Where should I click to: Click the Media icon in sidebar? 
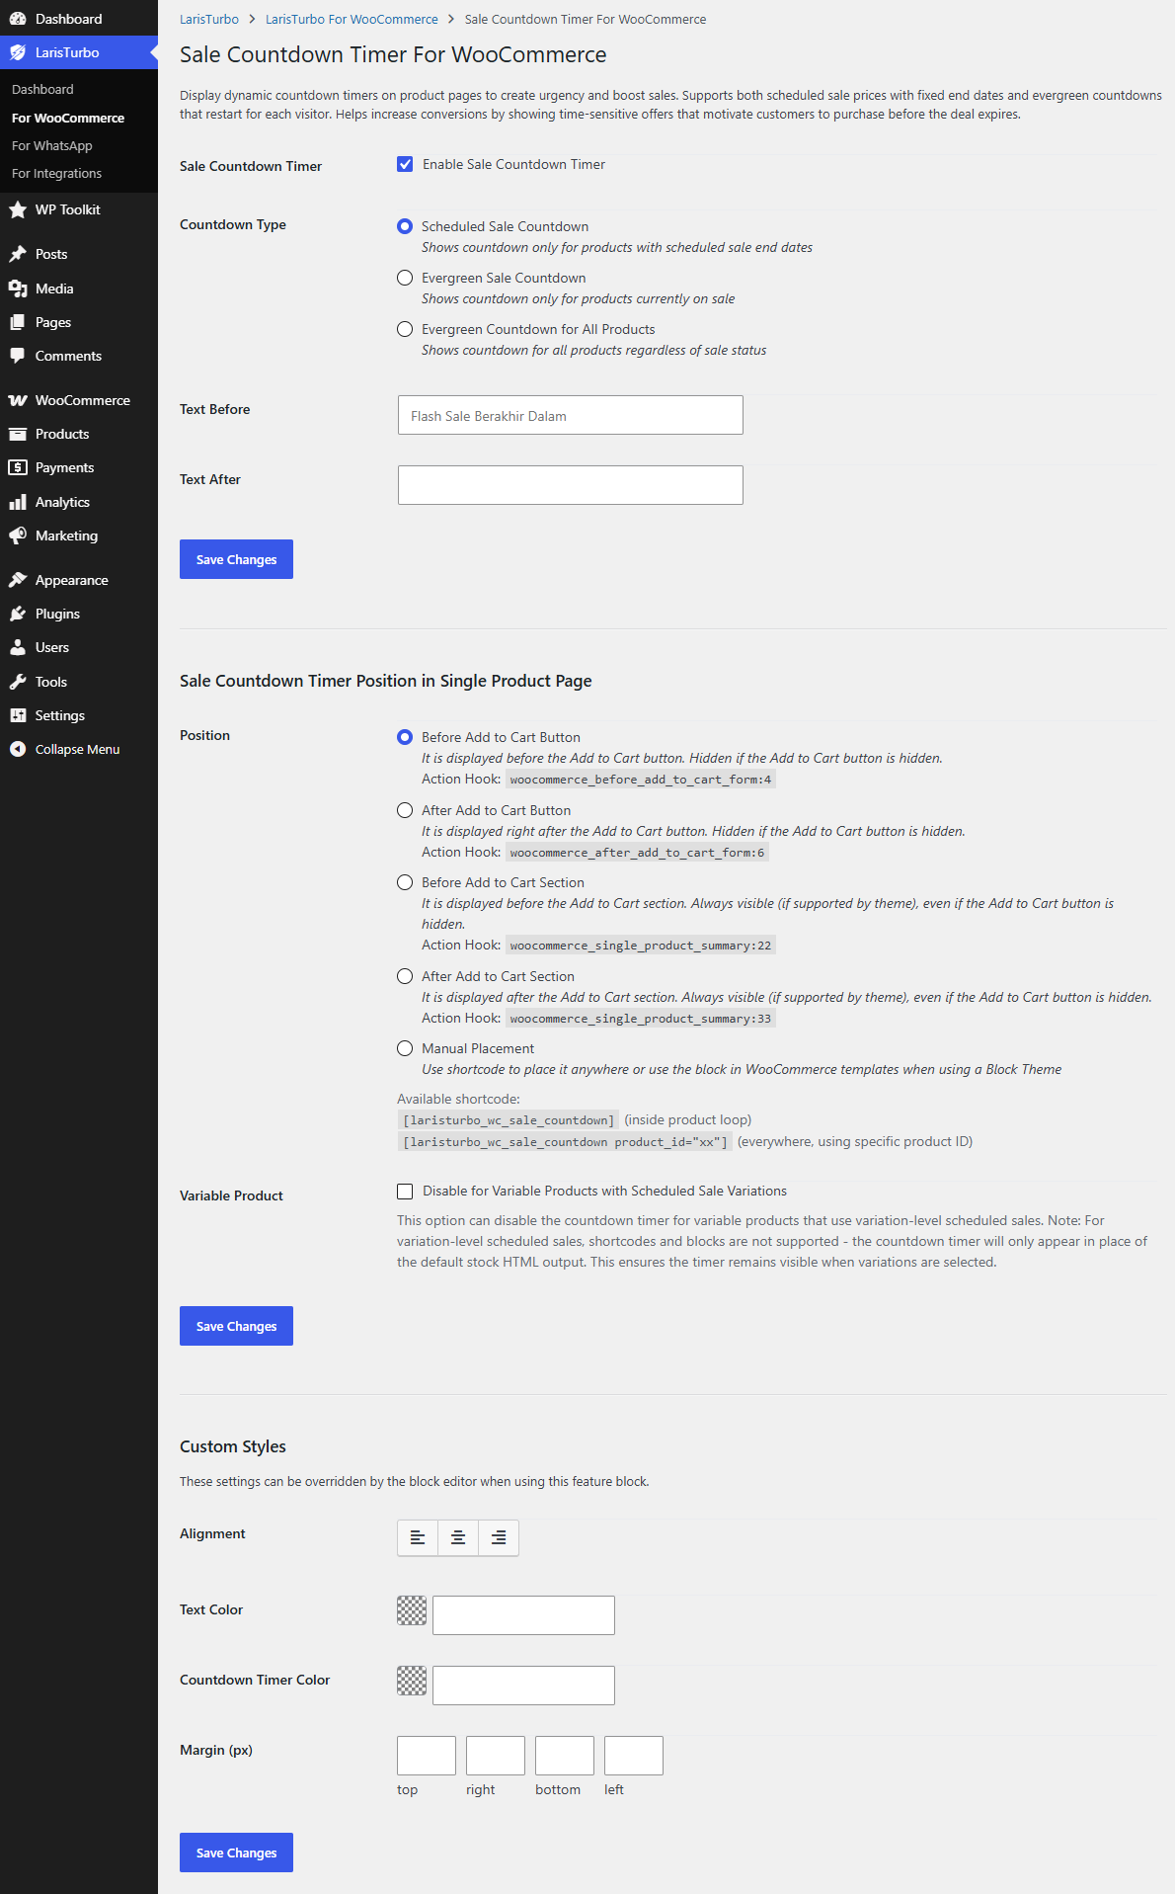coord(18,288)
